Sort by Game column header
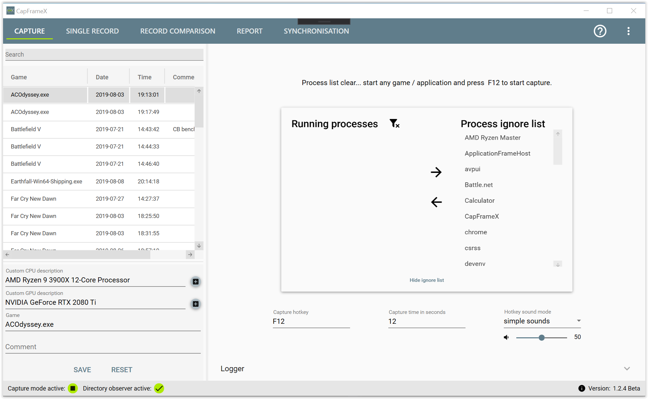The image size is (648, 399). point(45,77)
